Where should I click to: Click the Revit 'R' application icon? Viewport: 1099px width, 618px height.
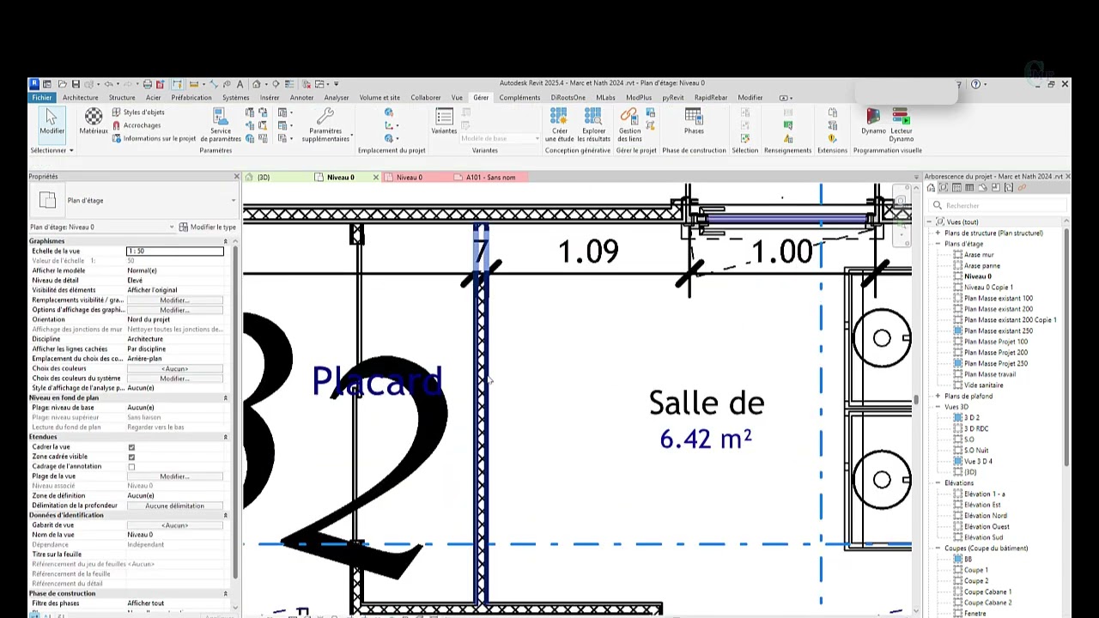coord(33,83)
